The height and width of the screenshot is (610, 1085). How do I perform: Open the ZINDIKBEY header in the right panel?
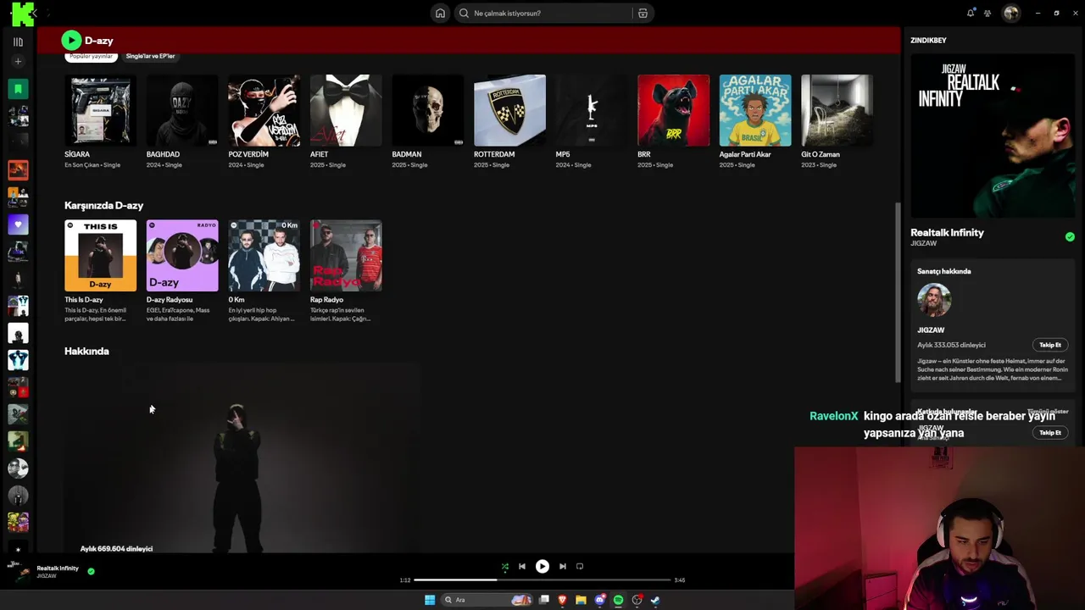[x=928, y=41]
